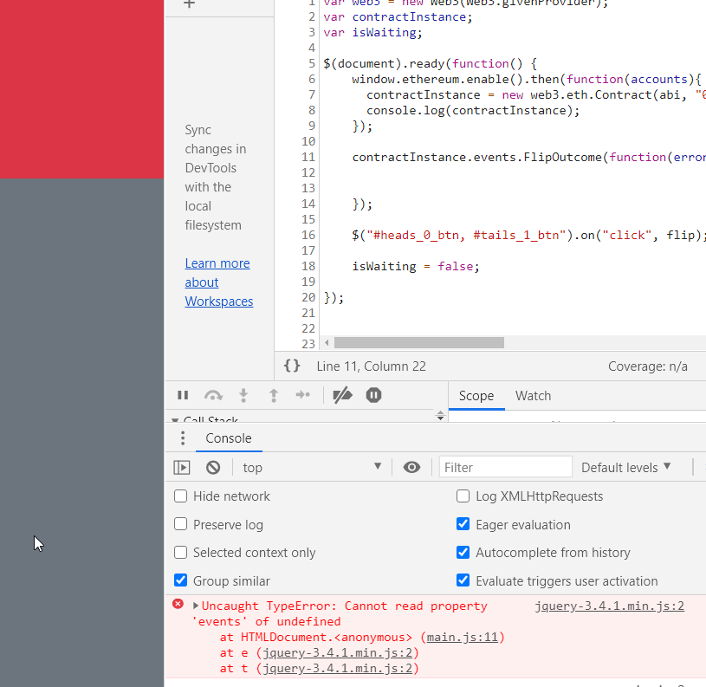Viewport: 706px width, 687px height.
Task: Click the horizontal scrollbar thumb in editor
Action: (418, 342)
